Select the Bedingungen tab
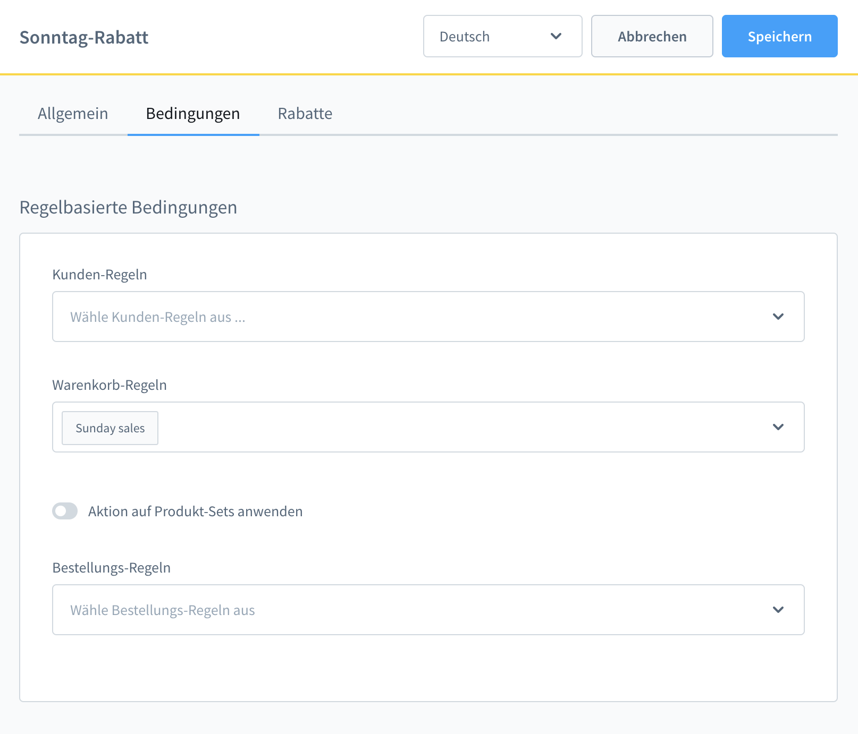The height and width of the screenshot is (734, 858). (193, 114)
